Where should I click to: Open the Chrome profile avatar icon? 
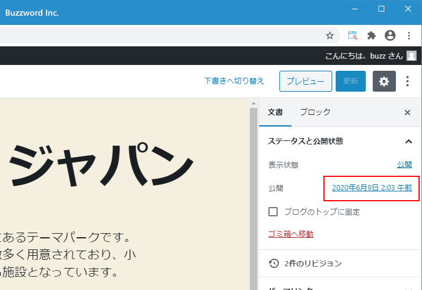pyautogui.click(x=390, y=35)
